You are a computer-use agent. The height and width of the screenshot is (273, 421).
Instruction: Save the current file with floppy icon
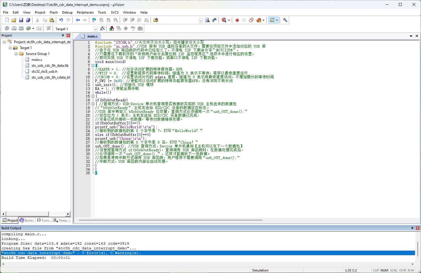(21, 20)
